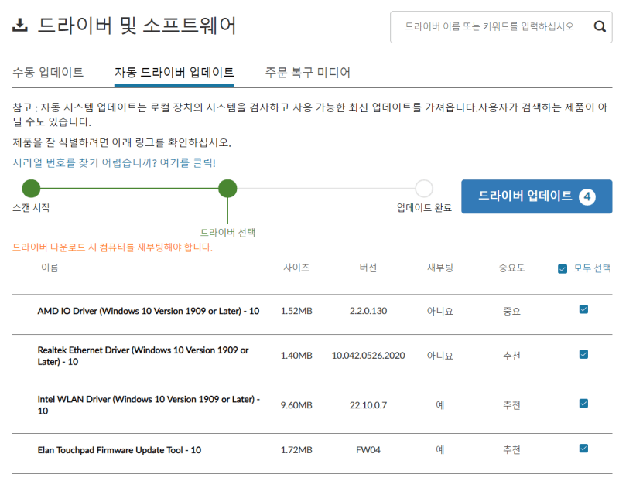The height and width of the screenshot is (481, 619).
Task: Click the 스캔 시작 progress node
Action: pos(31,188)
